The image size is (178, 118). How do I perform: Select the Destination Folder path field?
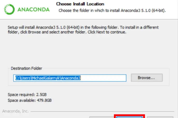(70, 78)
